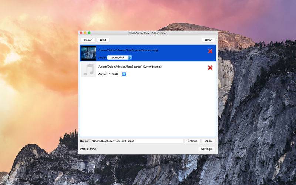The height and width of the screenshot is (185, 296).
Task: Click the Output path field
Action: coord(137,141)
